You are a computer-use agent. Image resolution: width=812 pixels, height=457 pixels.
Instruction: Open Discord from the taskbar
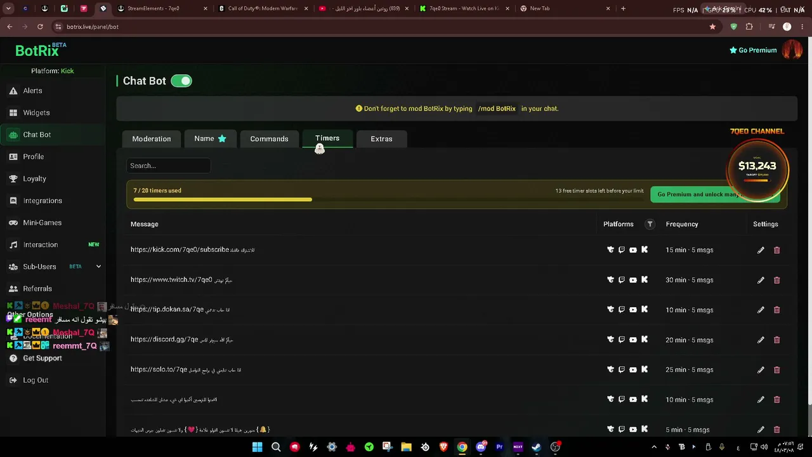pos(481,447)
